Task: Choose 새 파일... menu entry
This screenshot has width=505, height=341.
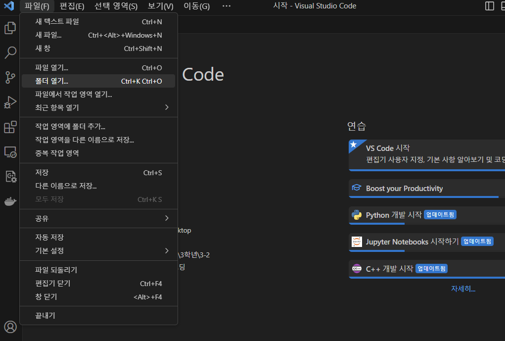Action: coord(98,35)
